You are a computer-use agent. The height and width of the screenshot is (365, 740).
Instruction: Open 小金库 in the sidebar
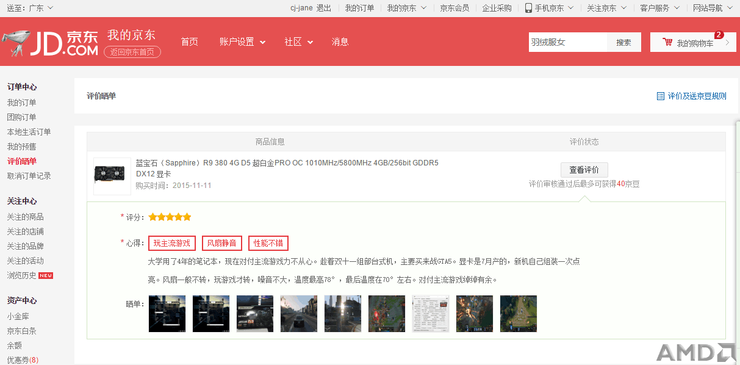pyautogui.click(x=18, y=316)
